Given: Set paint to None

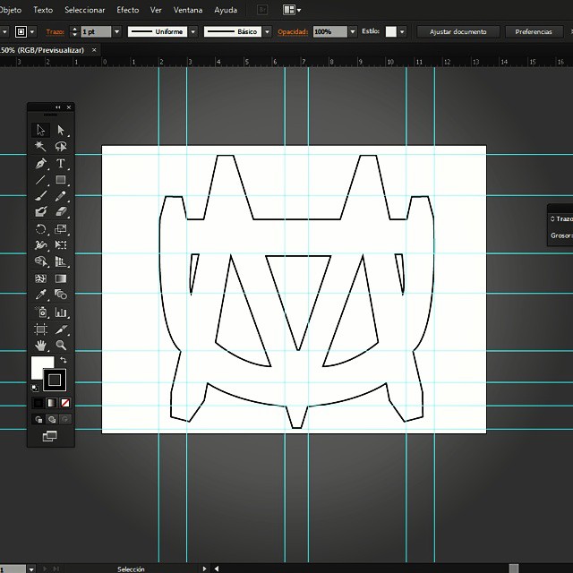Looking at the screenshot, I should click(65, 403).
